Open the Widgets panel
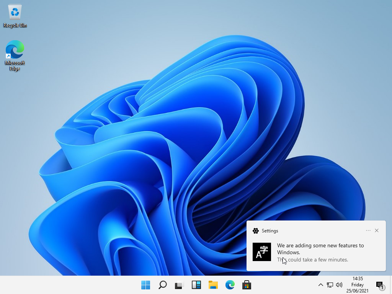The width and height of the screenshot is (392, 294). (x=196, y=285)
